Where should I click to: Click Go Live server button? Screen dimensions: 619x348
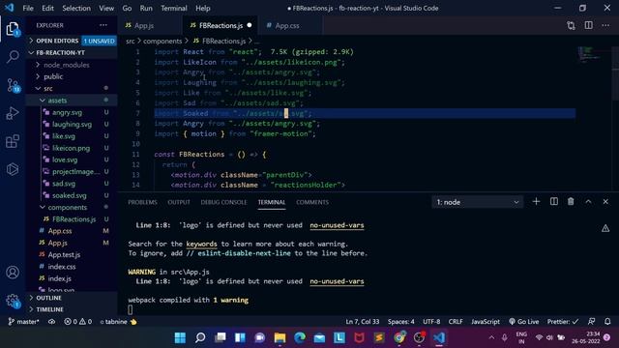[x=523, y=322]
